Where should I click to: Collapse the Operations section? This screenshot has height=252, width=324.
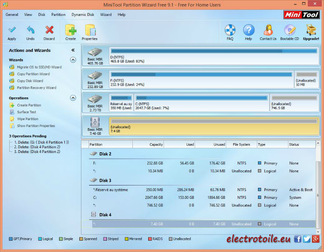pos(73,98)
